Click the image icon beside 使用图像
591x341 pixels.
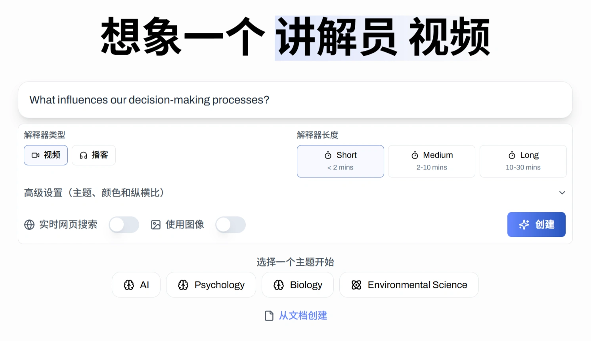[156, 225]
